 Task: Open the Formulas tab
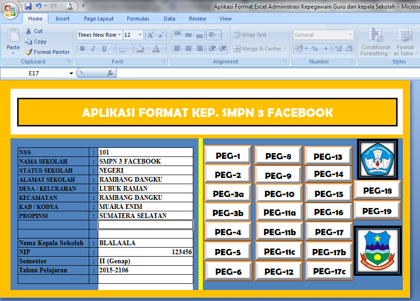(x=138, y=19)
